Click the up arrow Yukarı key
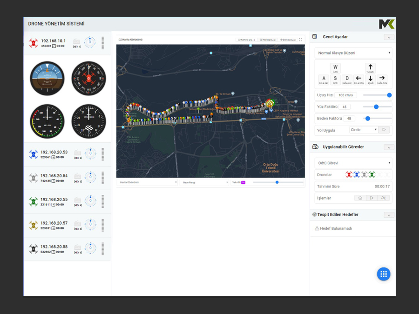This screenshot has height=314, width=419. 371,68
